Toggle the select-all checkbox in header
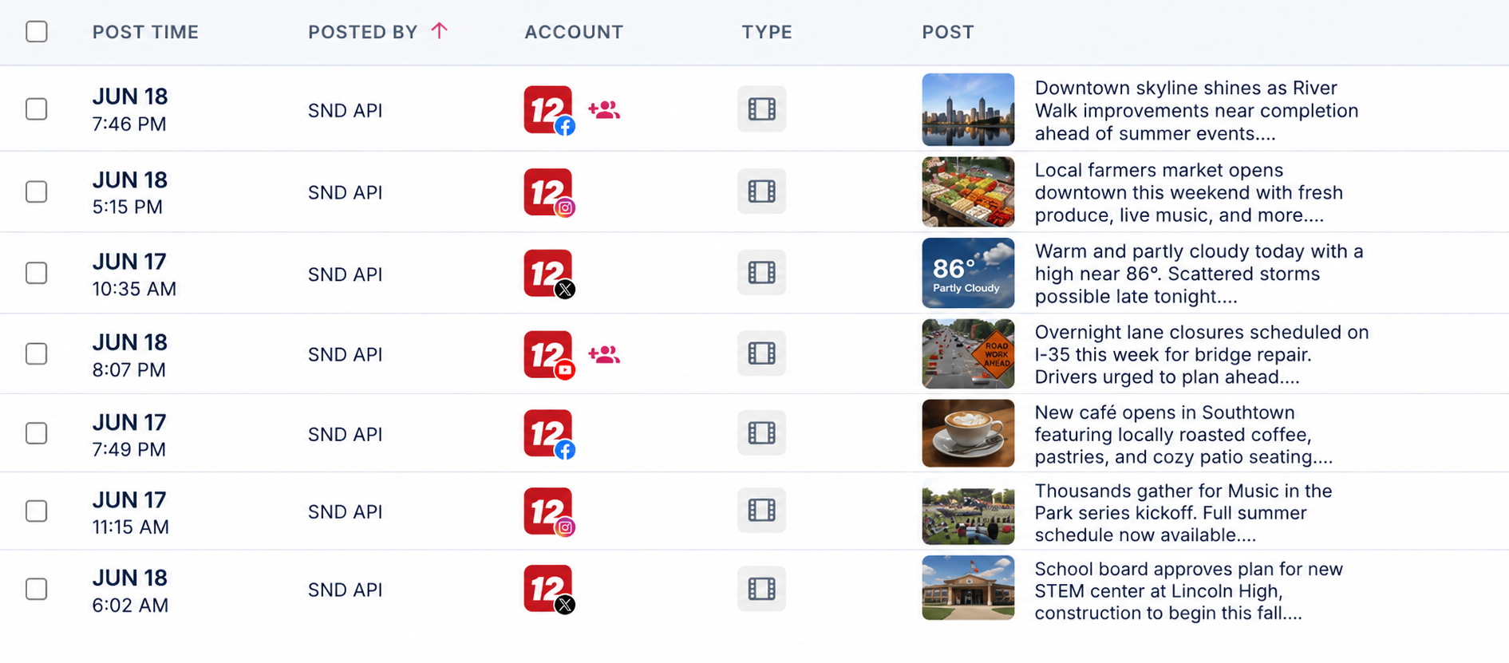The height and width of the screenshot is (663, 1509). pyautogui.click(x=37, y=32)
